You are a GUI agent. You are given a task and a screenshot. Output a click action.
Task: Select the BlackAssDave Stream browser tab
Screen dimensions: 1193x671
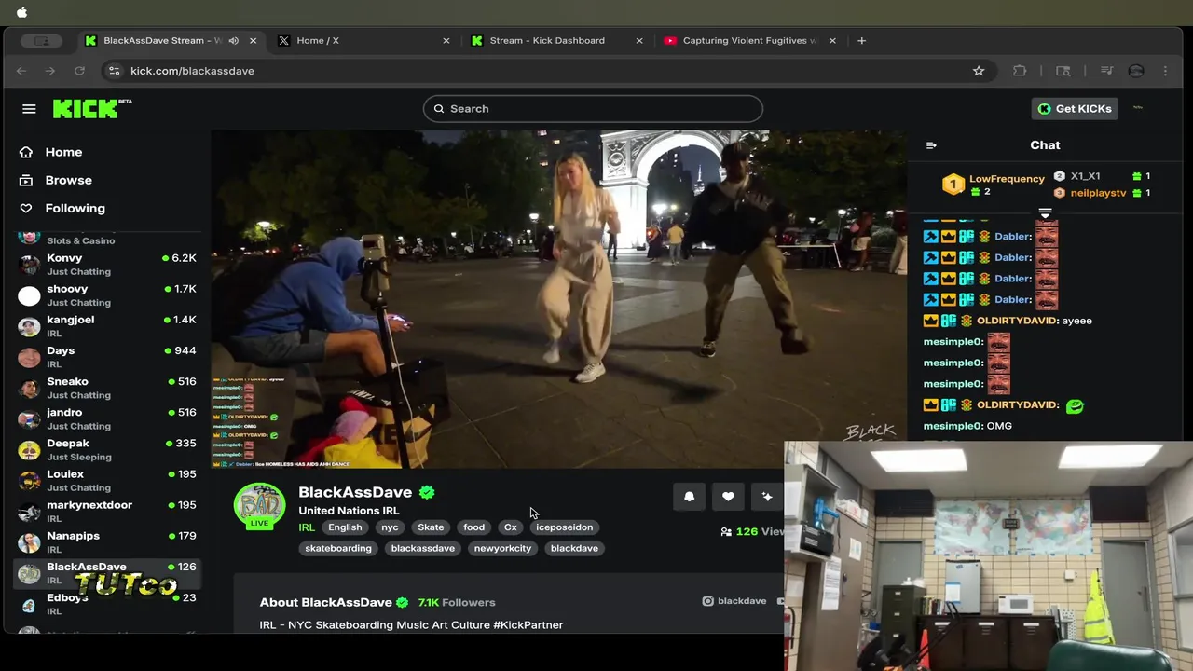(x=172, y=40)
